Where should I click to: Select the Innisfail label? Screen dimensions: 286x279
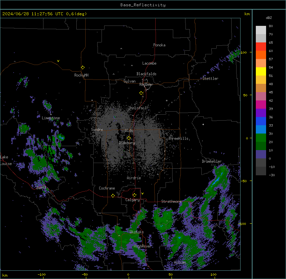pos(138,108)
